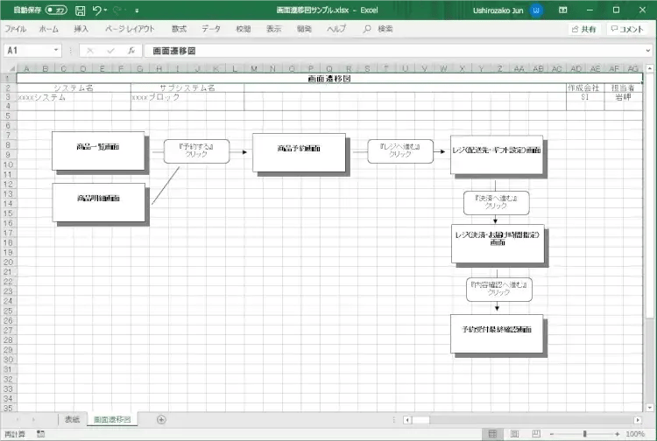This screenshot has width=657, height=441.
Task: Click the insert function fx icon
Action: (132, 52)
